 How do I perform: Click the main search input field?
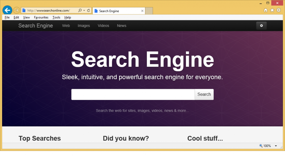(133, 94)
